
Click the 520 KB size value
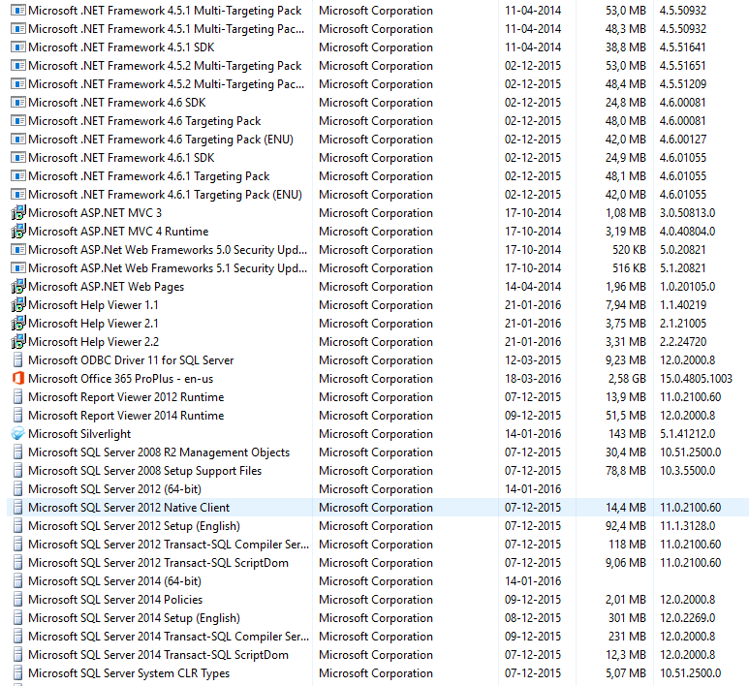(629, 249)
